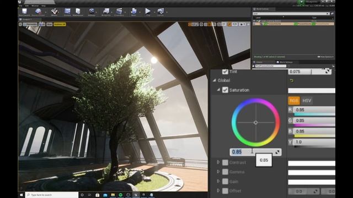The height and width of the screenshot is (198, 353).
Task: Open the File Explorer taskbar icon
Action: (113, 195)
